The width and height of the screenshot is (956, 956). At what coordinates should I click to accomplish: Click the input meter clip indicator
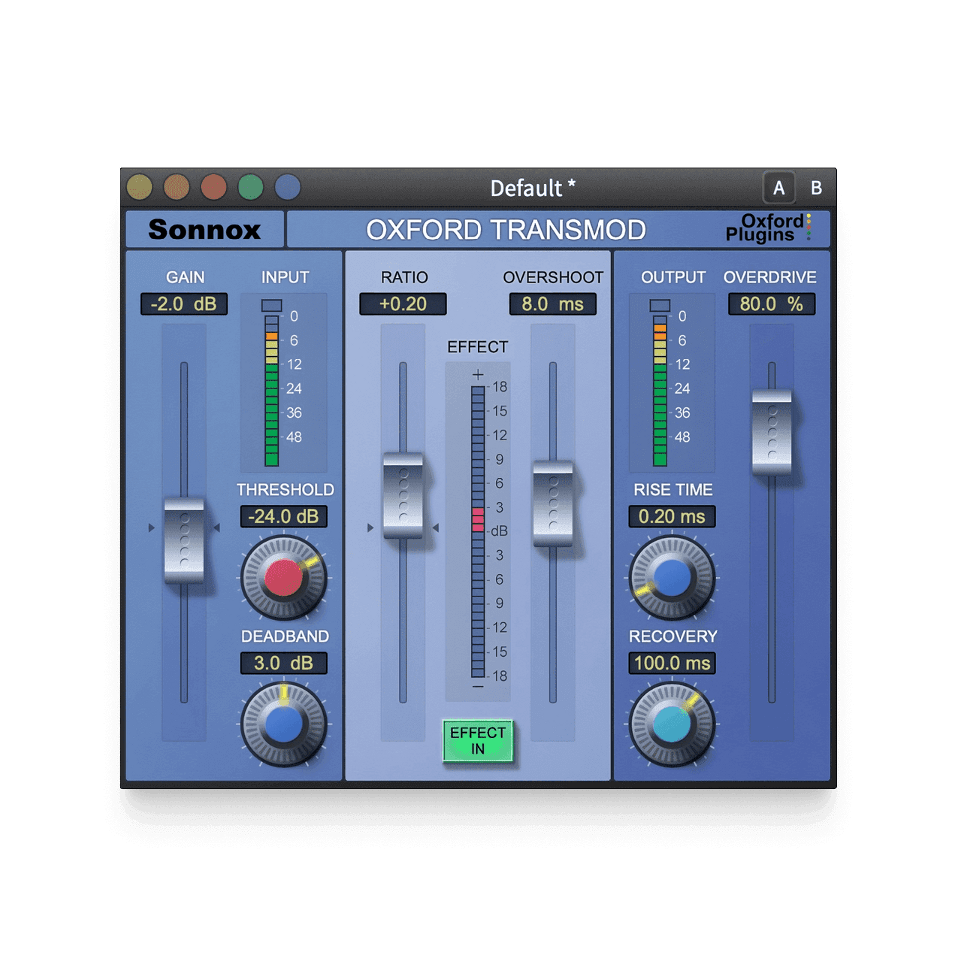coord(272,305)
